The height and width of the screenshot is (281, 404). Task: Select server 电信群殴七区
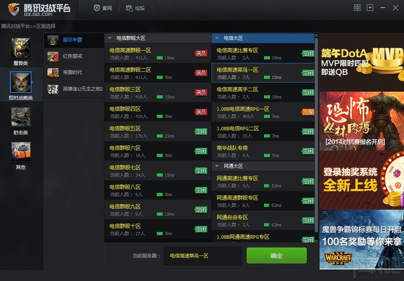(x=158, y=171)
